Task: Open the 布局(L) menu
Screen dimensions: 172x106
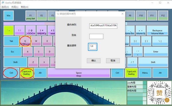Action: [x=15, y=7]
